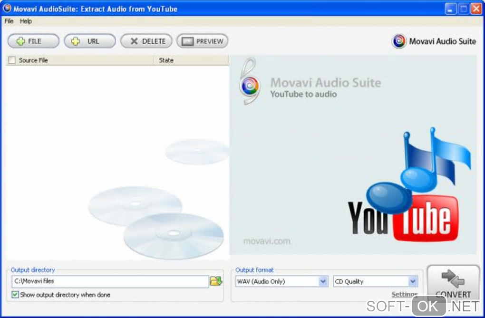Click the Source File column header
This screenshot has width=485, height=318.
[x=80, y=60]
